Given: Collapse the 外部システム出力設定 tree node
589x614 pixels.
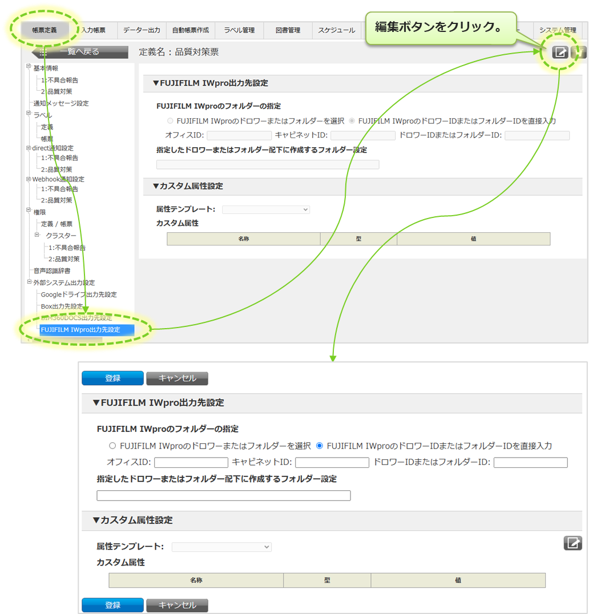Looking at the screenshot, I should point(29,282).
